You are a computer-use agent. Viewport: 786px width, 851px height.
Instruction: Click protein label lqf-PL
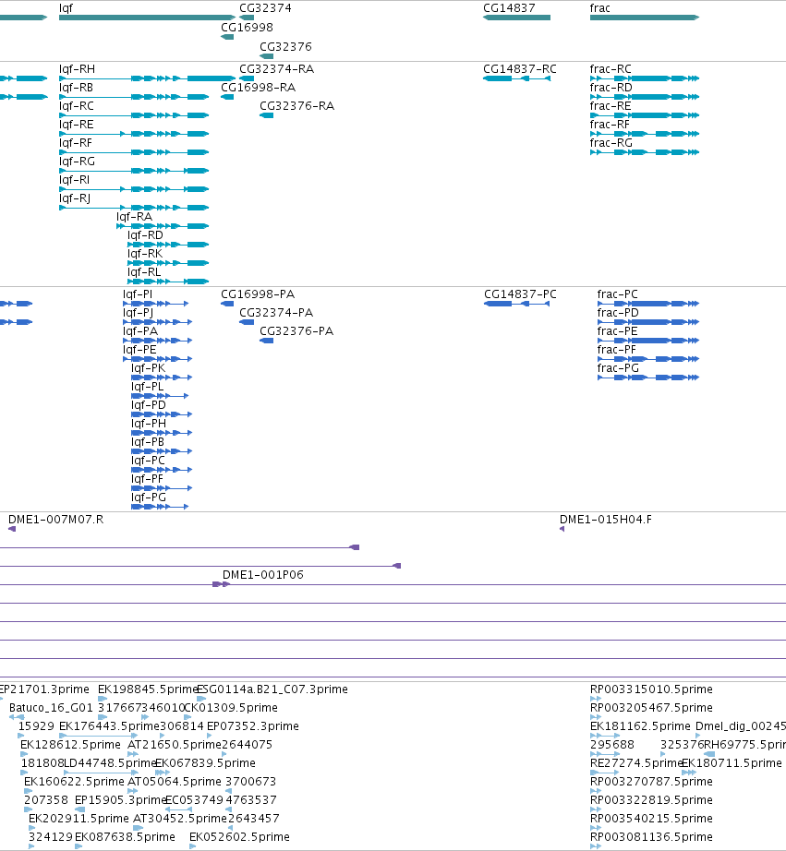(147, 387)
